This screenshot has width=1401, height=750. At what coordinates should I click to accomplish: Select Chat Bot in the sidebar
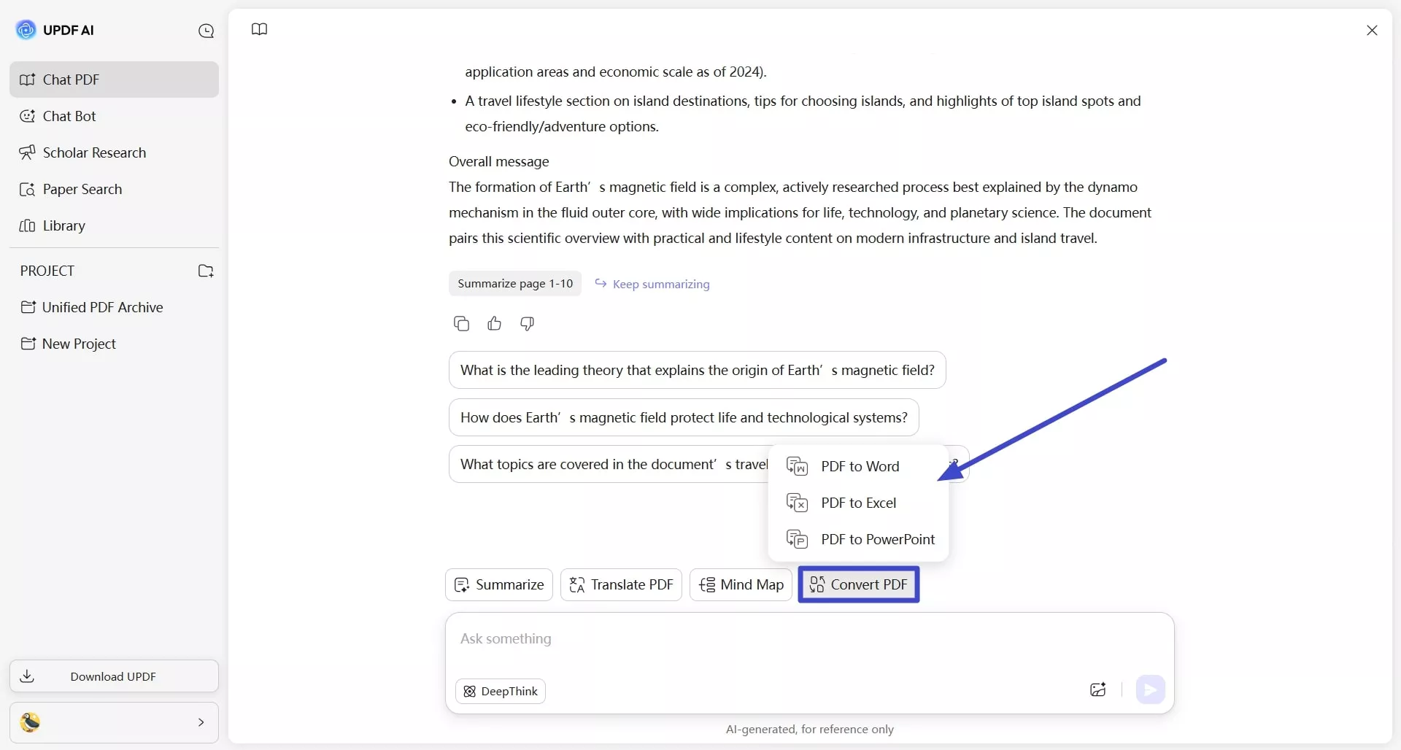click(x=71, y=116)
